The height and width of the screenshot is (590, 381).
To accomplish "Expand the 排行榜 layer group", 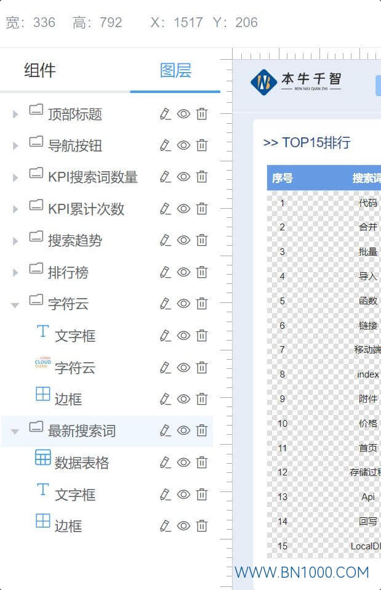I will point(15,272).
